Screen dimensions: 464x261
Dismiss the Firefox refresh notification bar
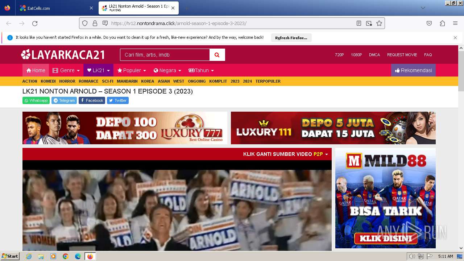(x=455, y=38)
